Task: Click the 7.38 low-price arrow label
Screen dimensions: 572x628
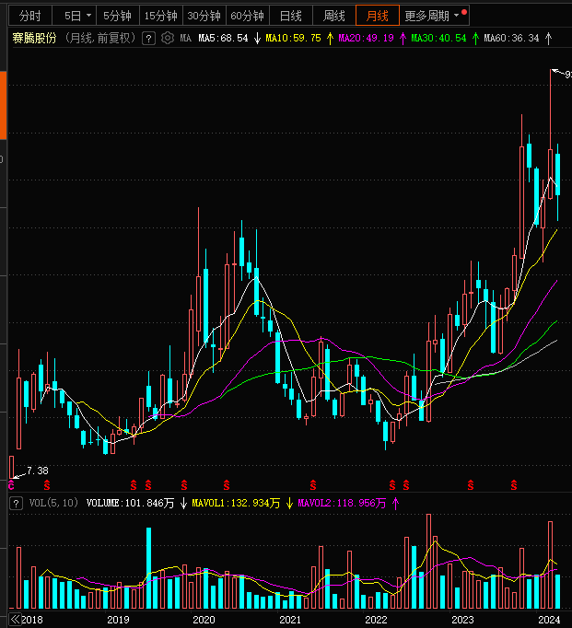Action: tap(33, 471)
